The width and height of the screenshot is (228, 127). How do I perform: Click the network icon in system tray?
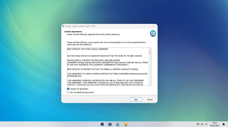click(x=198, y=124)
